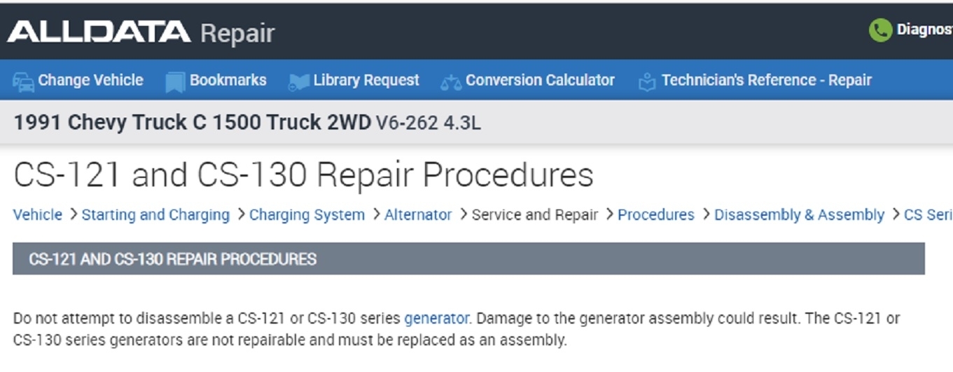Click the CS-121 and CS-130 page heading

coord(303,175)
